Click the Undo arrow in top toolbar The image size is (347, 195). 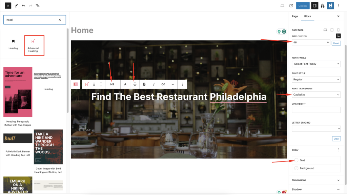23,6
